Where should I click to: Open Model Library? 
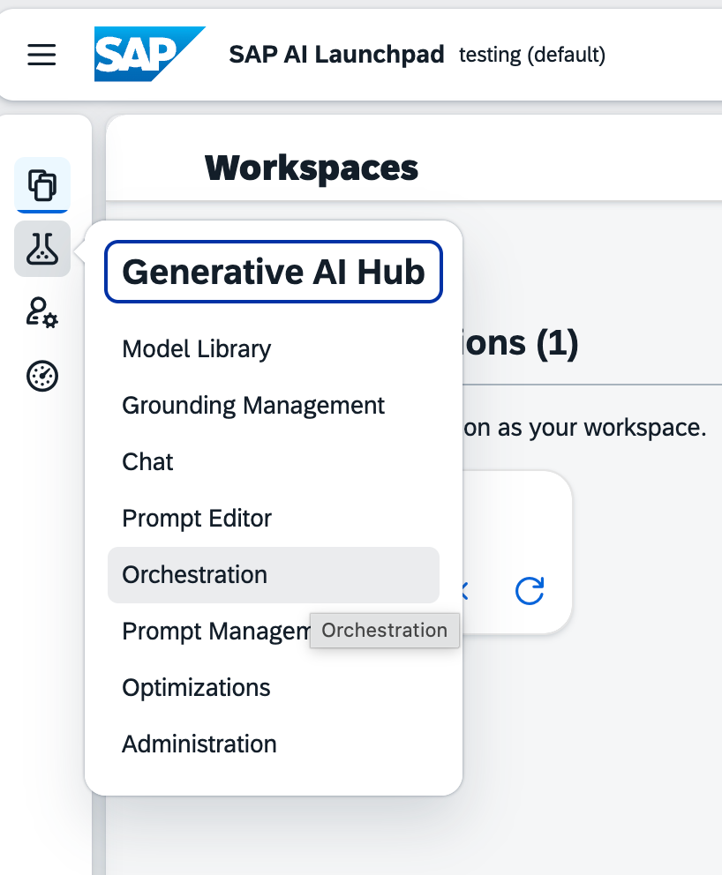click(274, 349)
